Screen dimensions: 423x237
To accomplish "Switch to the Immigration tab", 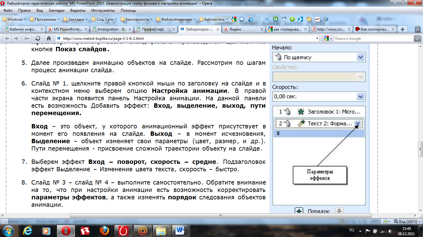I will (112, 29).
